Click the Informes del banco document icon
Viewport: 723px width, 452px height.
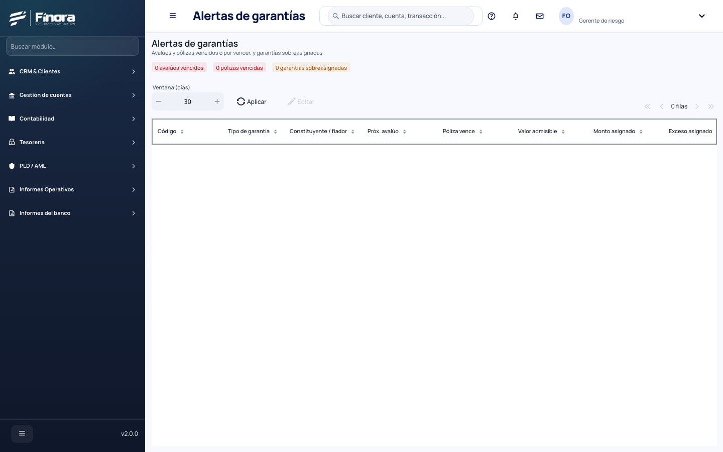[x=12, y=213]
